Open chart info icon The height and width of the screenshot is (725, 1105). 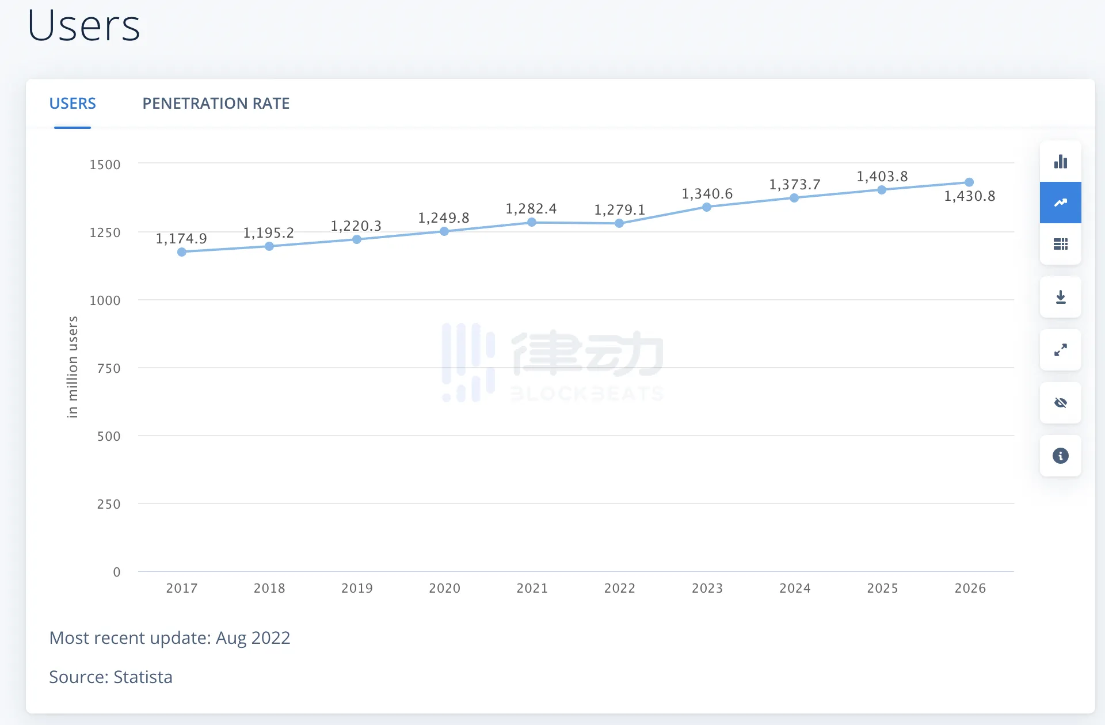click(x=1060, y=456)
